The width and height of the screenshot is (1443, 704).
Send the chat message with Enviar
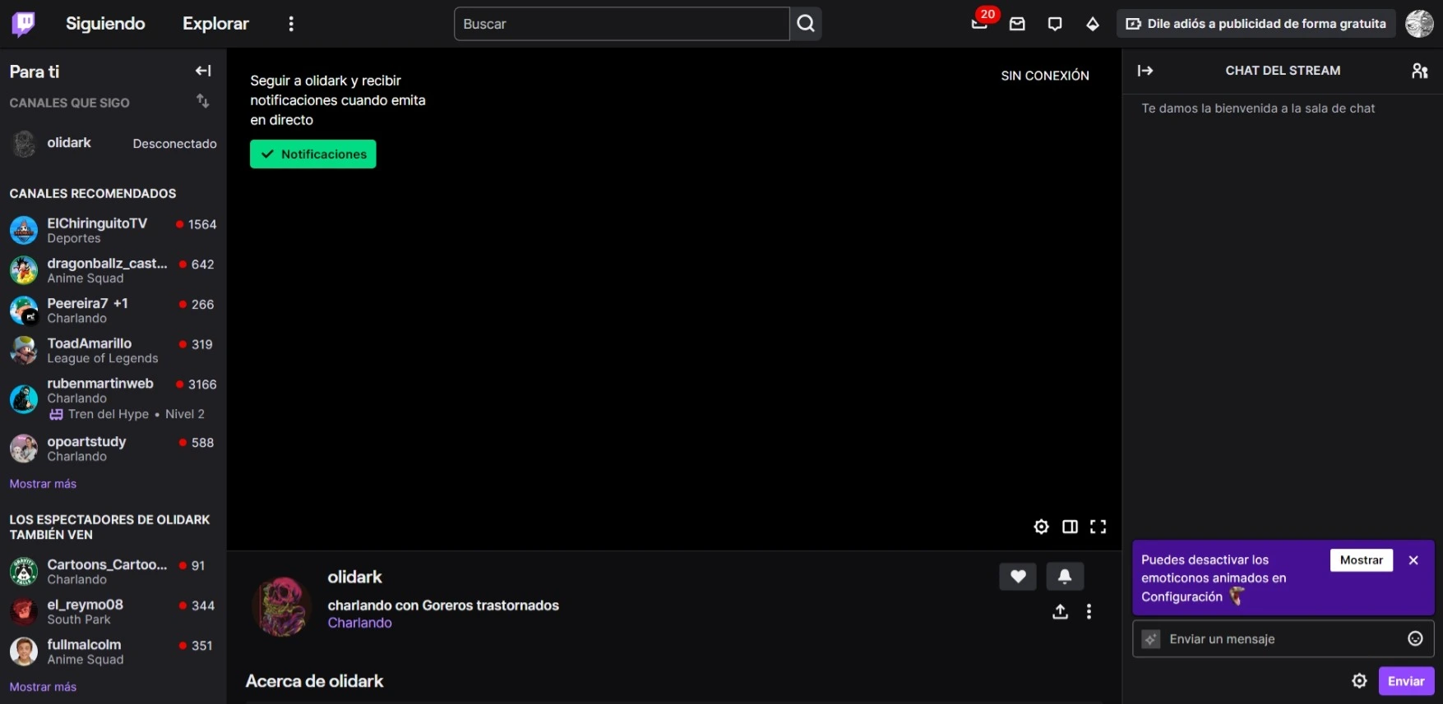[1406, 681]
